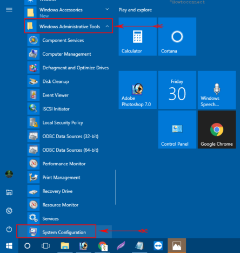Screen dimensions: 240x253
Task: Click the Print Management label
Action: click(x=61, y=178)
